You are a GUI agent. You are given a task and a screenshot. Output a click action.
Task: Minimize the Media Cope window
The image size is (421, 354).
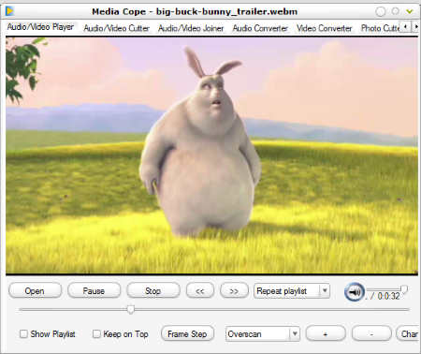381,11
